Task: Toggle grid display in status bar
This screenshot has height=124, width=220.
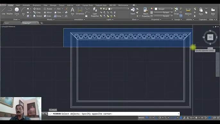Action: (147, 118)
